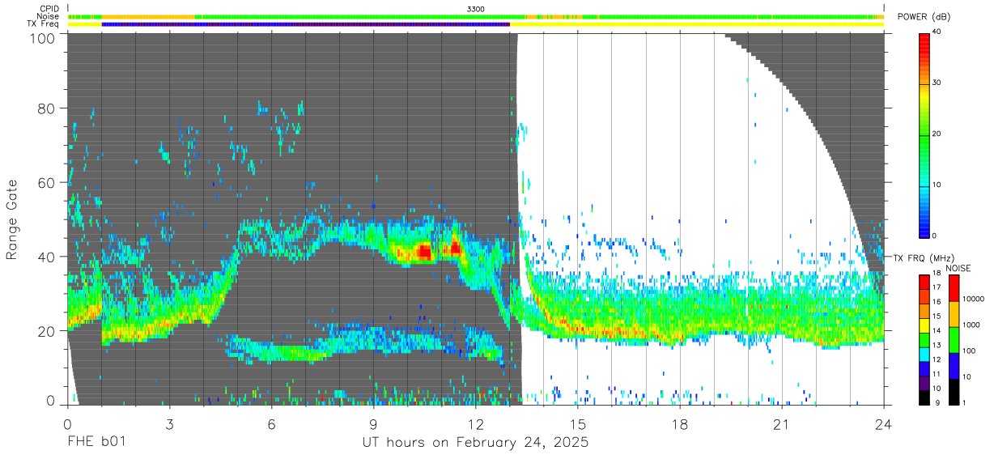Click the 18 tick on UT hours axis

[679, 423]
